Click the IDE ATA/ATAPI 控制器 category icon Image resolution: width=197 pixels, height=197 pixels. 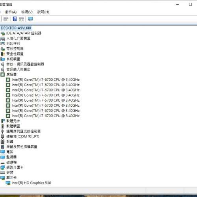[2, 33]
